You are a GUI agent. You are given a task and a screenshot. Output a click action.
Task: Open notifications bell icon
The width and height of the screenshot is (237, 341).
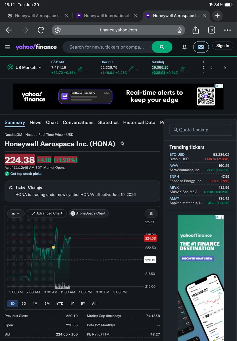[184, 47]
